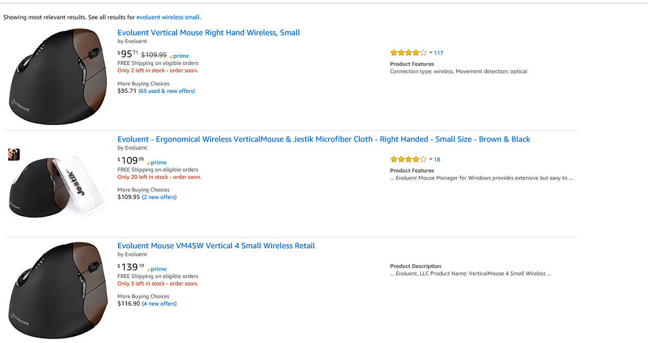Open "Evoluent Mouse VM4SW Vertical 4 Small Wireless Retail"
Image resolution: width=648 pixels, height=343 pixels.
coord(216,246)
